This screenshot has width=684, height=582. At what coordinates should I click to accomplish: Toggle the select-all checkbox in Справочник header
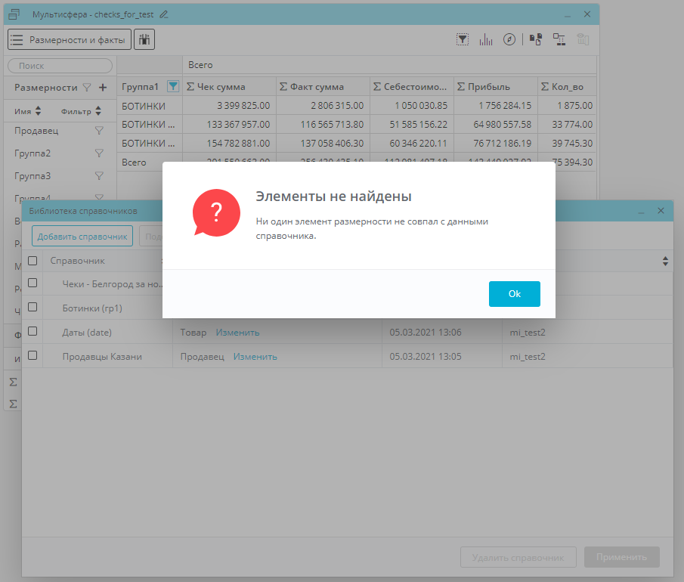(x=32, y=261)
